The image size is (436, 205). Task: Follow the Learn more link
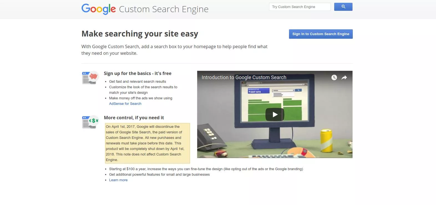[x=118, y=180]
